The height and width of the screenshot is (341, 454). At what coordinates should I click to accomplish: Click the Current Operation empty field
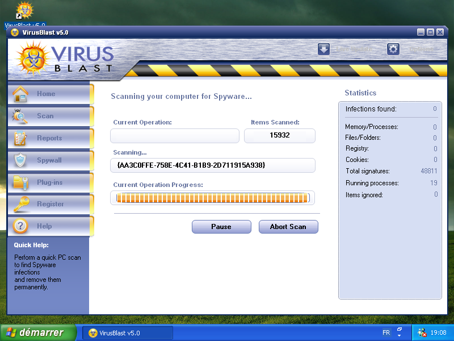pyautogui.click(x=175, y=136)
